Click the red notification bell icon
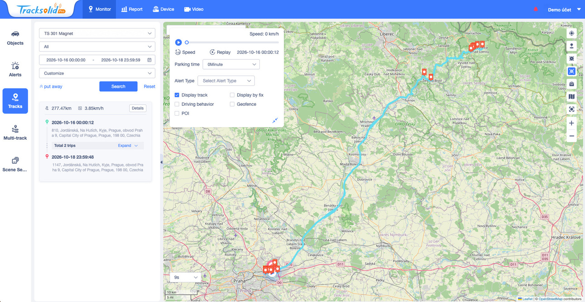 pos(536,9)
